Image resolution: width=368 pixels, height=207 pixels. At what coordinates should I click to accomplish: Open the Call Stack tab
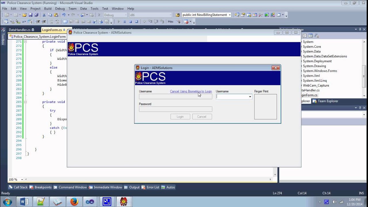[x=18, y=187]
